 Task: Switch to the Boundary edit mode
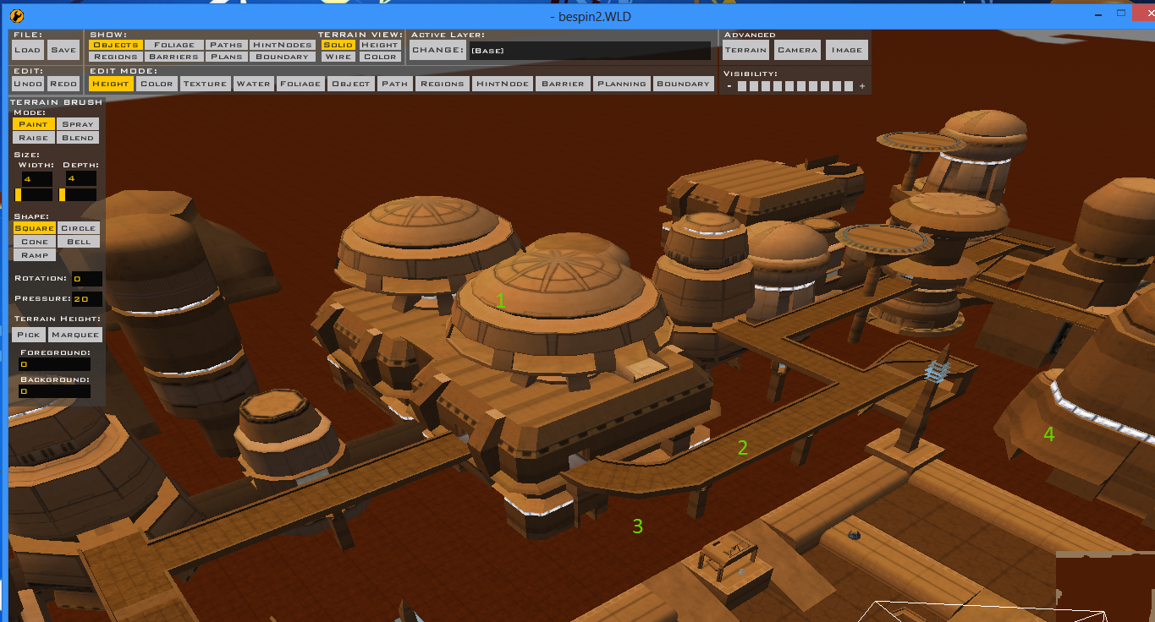[x=683, y=84]
